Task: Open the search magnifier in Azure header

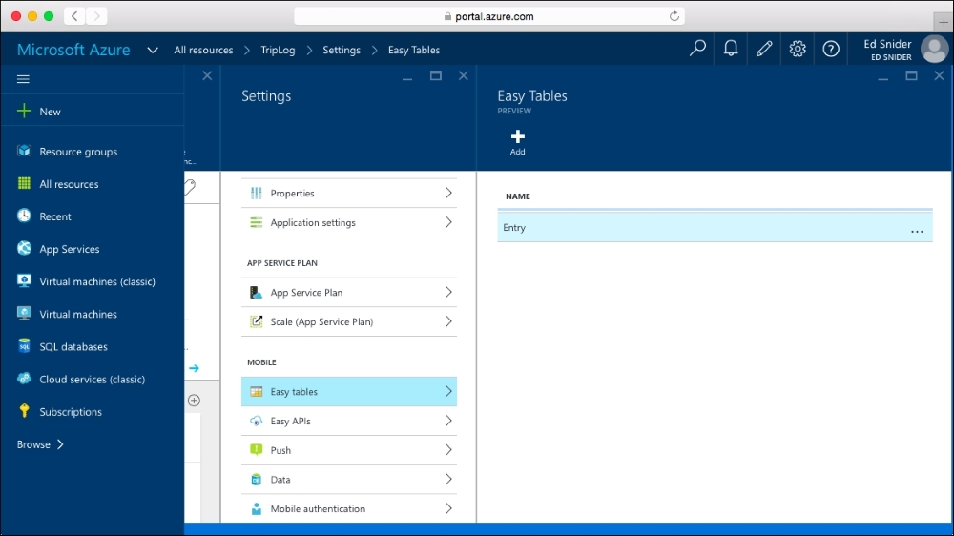Action: 697,49
